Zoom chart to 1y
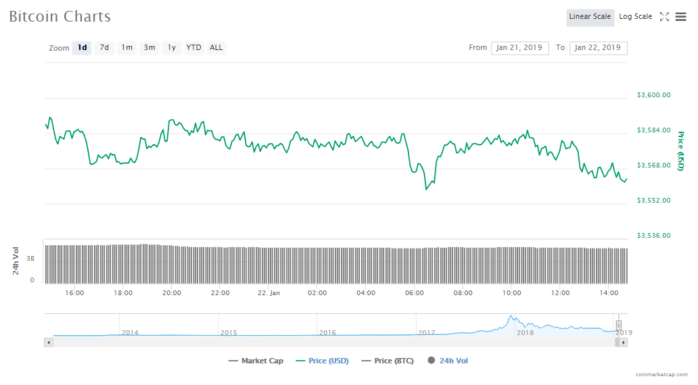 click(172, 48)
